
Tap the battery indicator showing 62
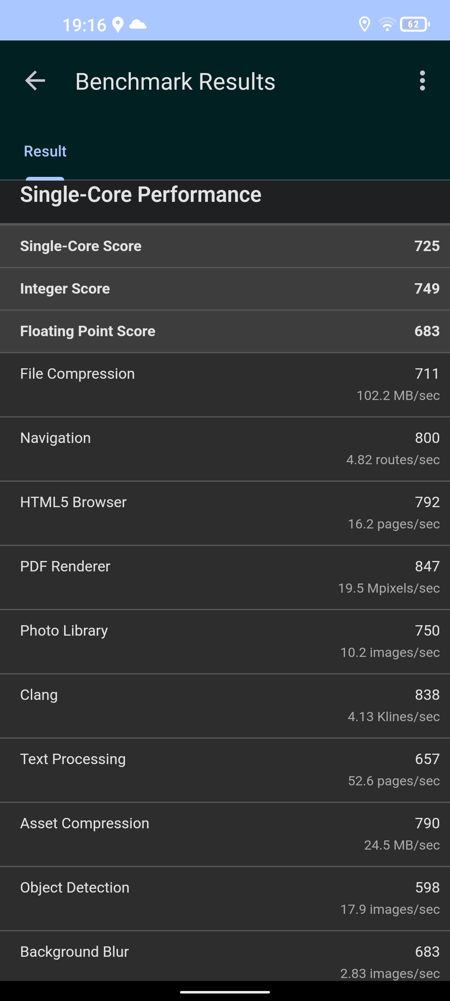(415, 25)
